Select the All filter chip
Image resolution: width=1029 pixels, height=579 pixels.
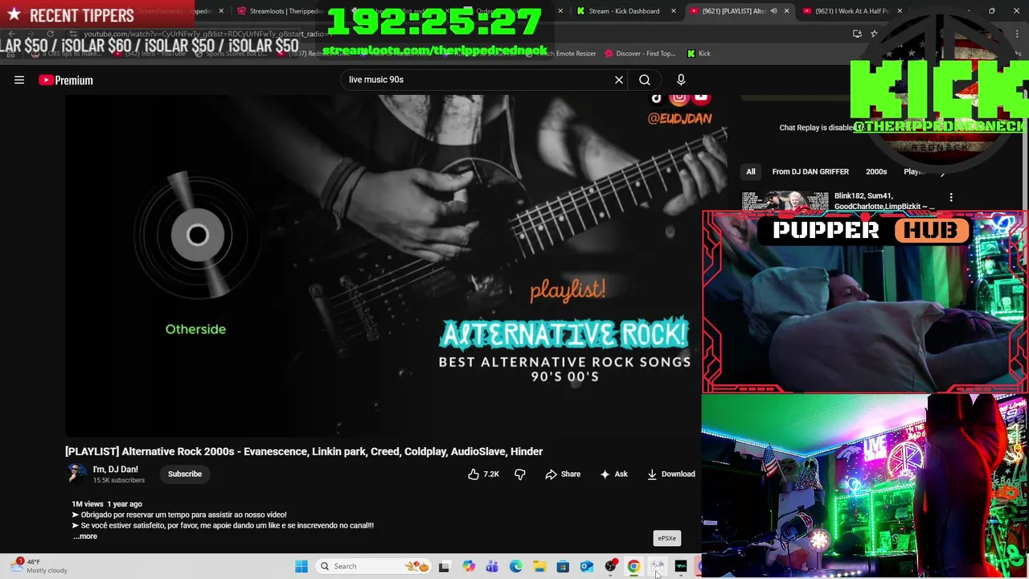(x=751, y=171)
